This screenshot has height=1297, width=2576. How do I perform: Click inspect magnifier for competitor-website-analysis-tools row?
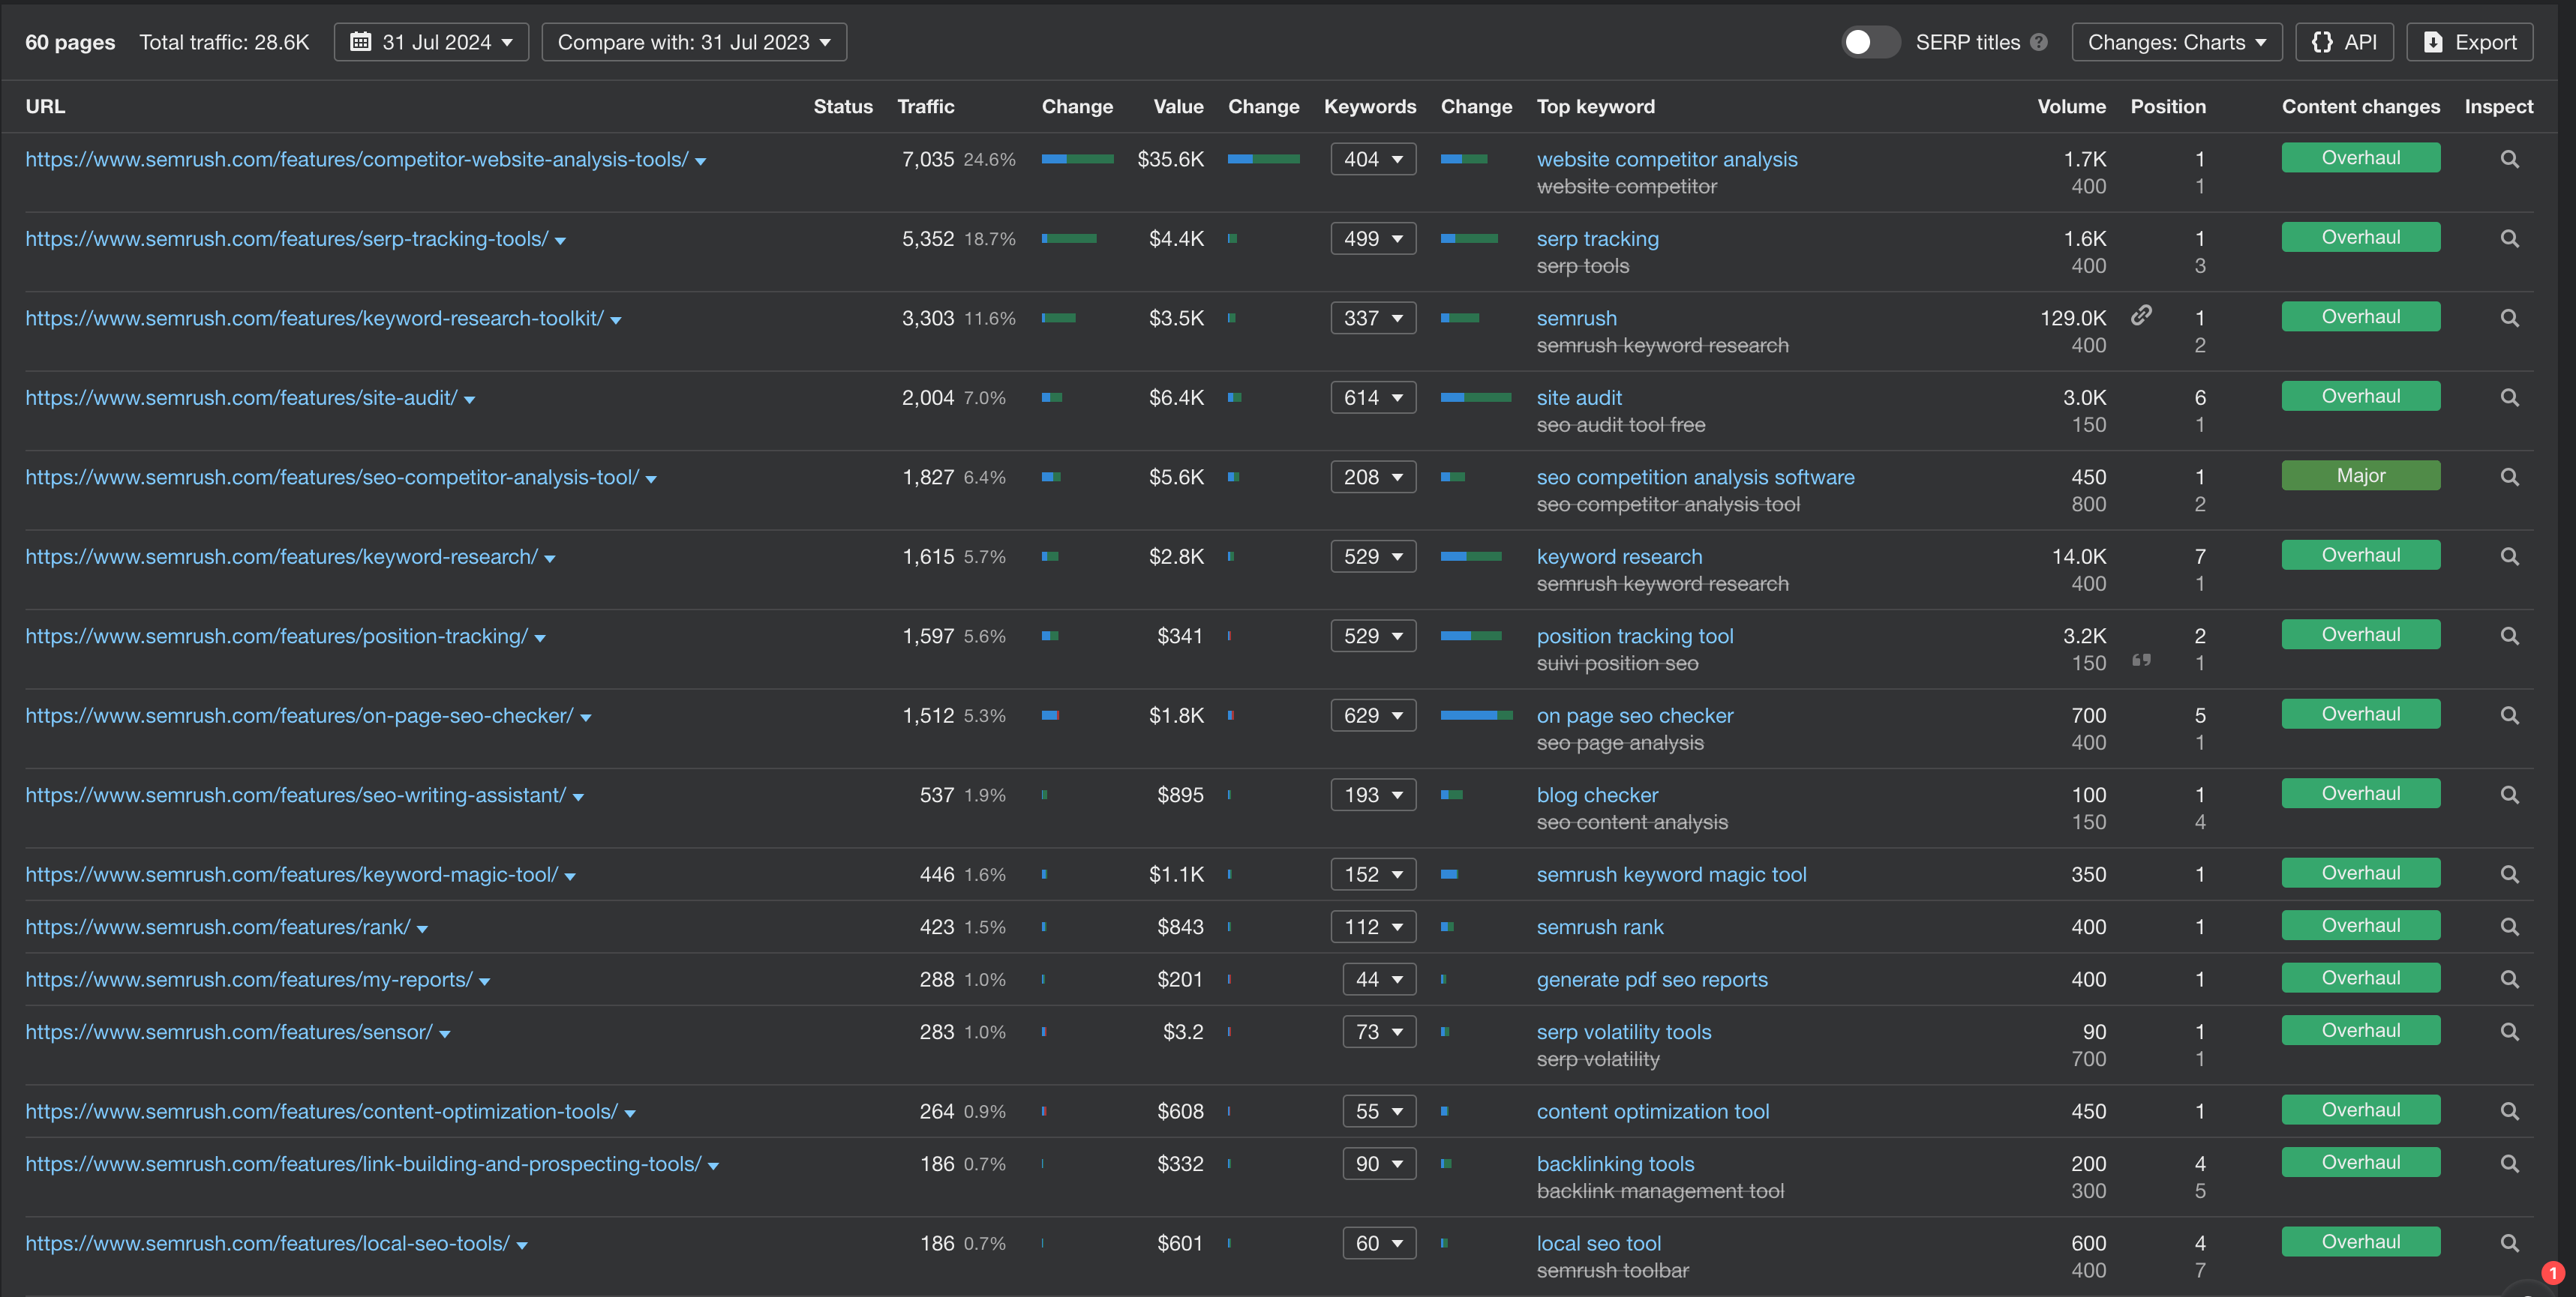point(2508,159)
